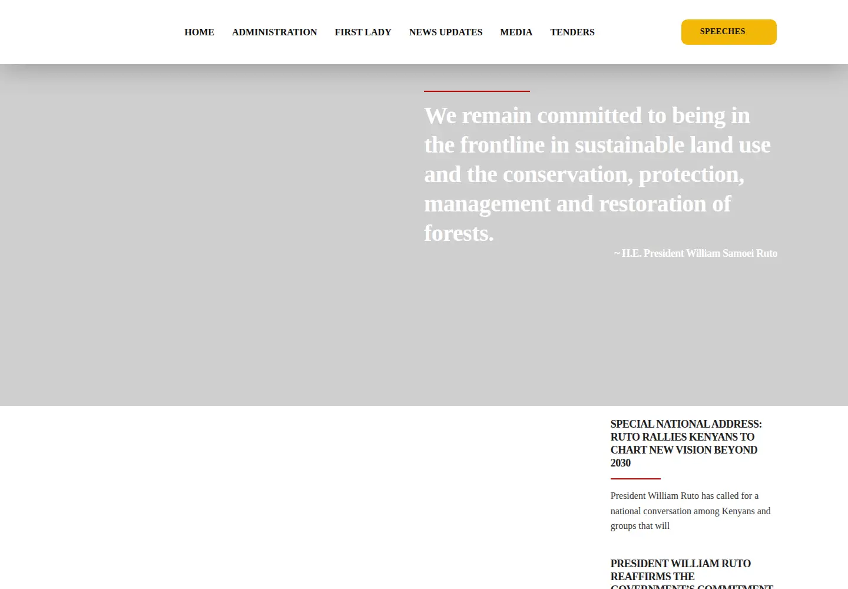Open the ADMINISTRATION menu
This screenshot has width=848, height=589.
pyautogui.click(x=274, y=32)
